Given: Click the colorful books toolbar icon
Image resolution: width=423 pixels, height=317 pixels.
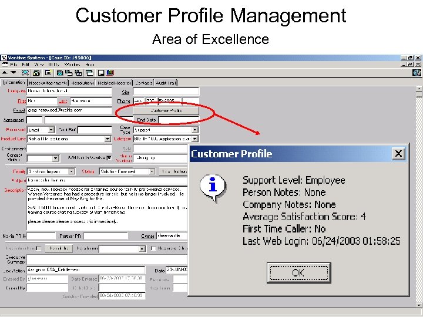Looking at the screenshot, I should [x=110, y=73].
